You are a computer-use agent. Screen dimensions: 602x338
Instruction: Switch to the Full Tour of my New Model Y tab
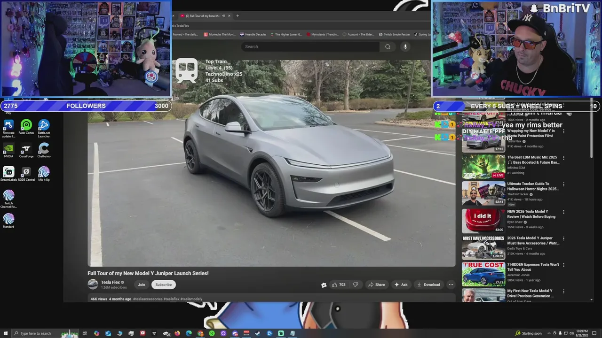202,16
